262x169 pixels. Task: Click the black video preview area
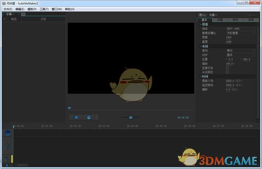[131, 58]
